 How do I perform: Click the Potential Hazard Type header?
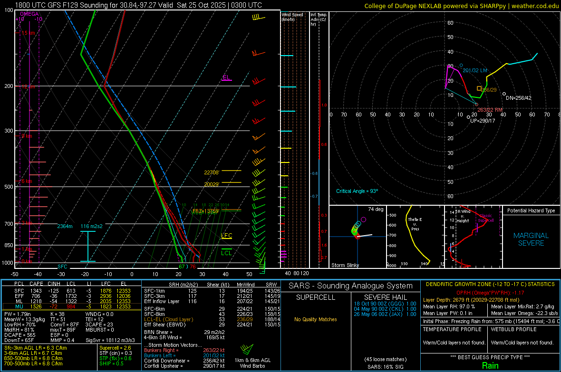tap(531, 210)
